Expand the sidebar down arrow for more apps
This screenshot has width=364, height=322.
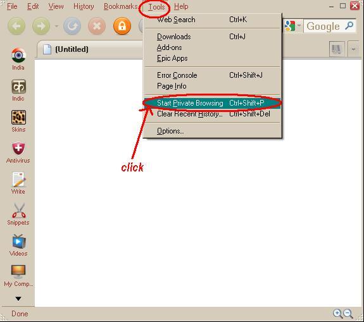pyautogui.click(x=18, y=299)
